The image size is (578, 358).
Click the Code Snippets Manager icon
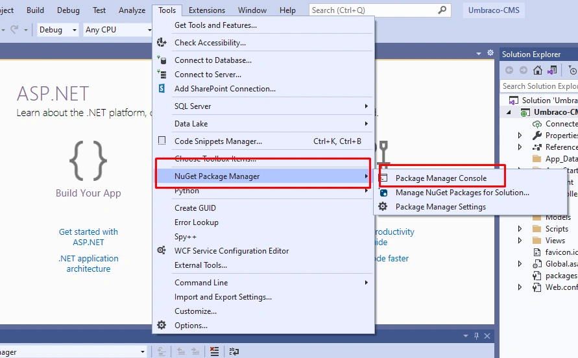coord(162,141)
